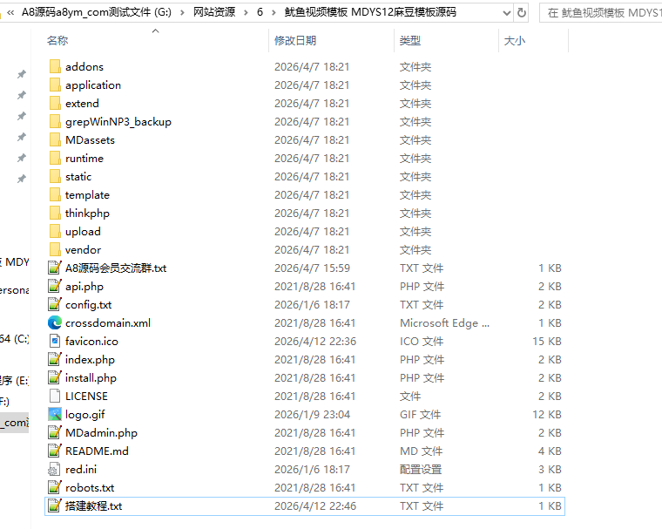Click the MDassets folder icon
Image resolution: width=662 pixels, height=529 pixels.
[x=55, y=139]
